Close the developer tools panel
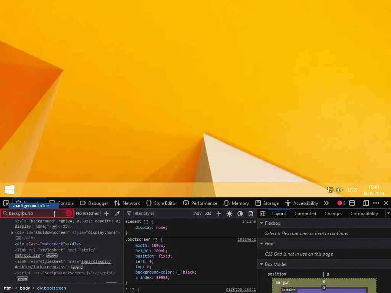The width and height of the screenshot is (391, 293). click(386, 203)
